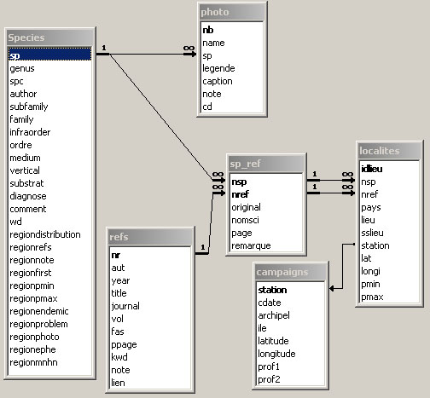Select the caption field in photo table
430x398 pixels.
click(x=232, y=81)
